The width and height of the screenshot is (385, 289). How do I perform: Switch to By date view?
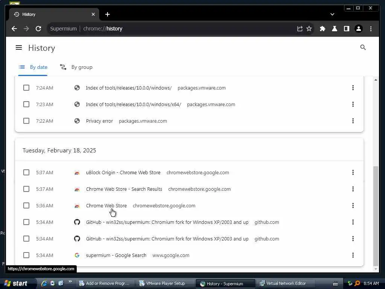(33, 67)
